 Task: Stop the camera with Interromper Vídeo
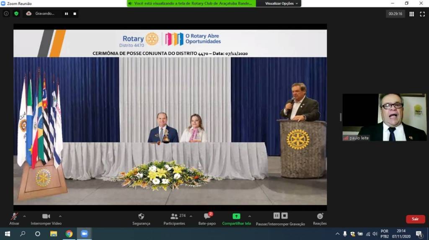coord(46,216)
